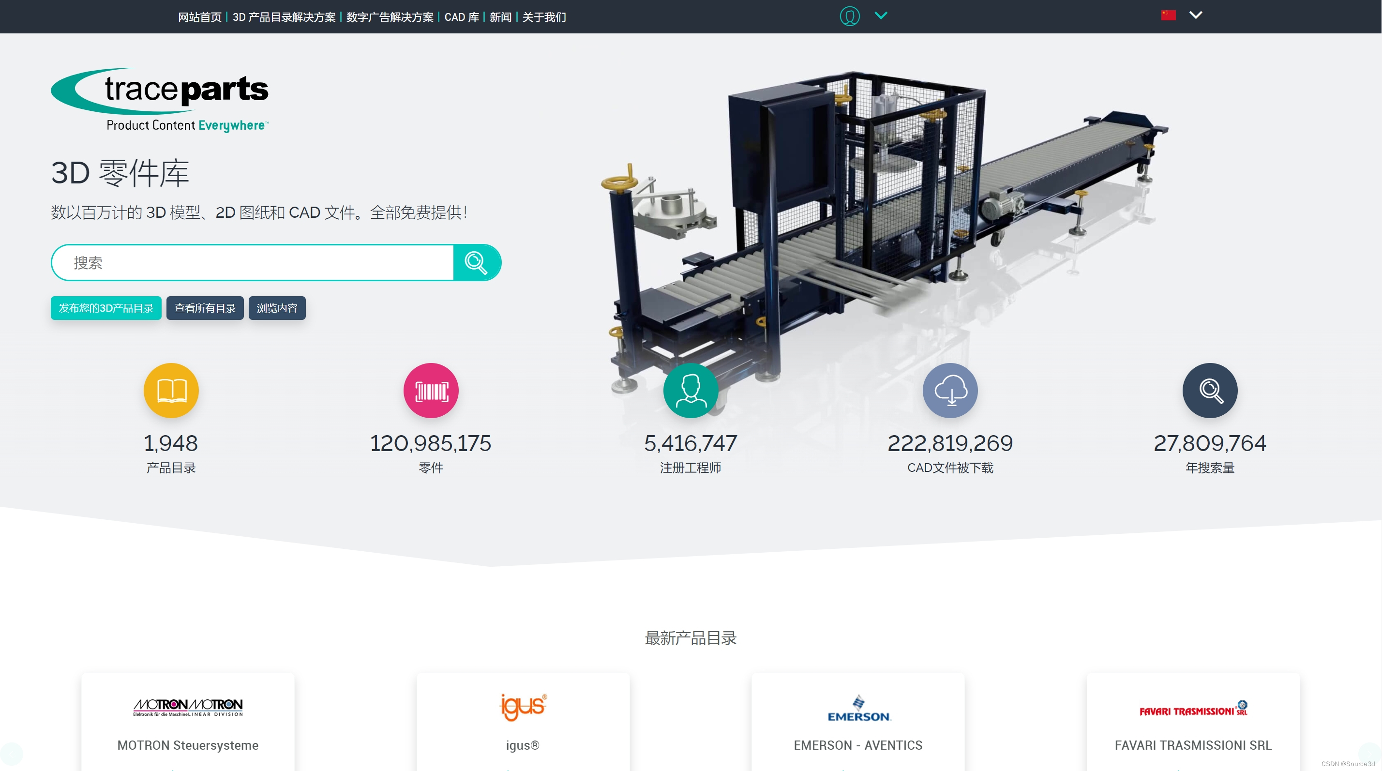
Task: Open the 网站首页 menu item
Action: [x=199, y=17]
